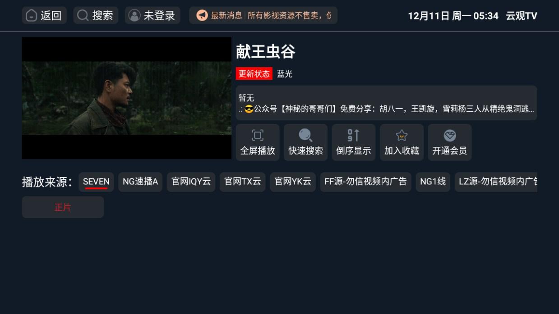Click the 未登录 user avatar icon

(134, 16)
